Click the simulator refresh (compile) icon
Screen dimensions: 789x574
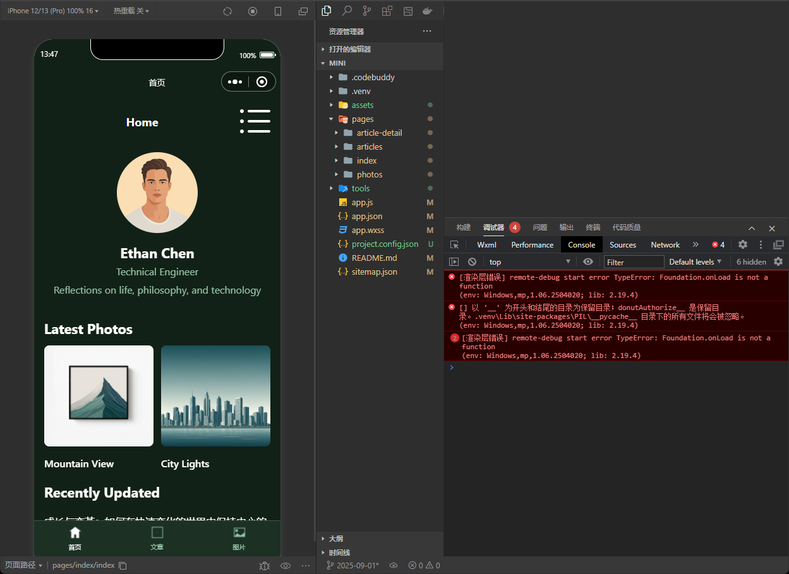(x=227, y=11)
